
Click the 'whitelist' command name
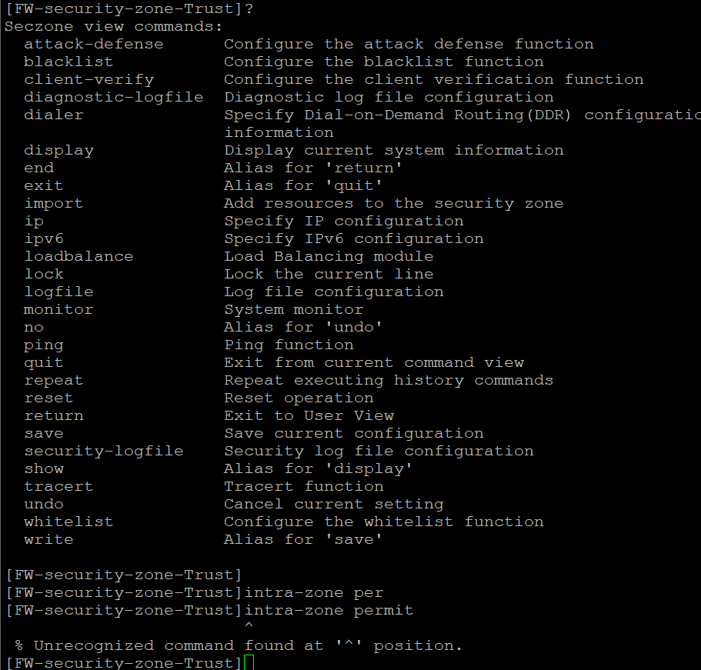(x=68, y=522)
